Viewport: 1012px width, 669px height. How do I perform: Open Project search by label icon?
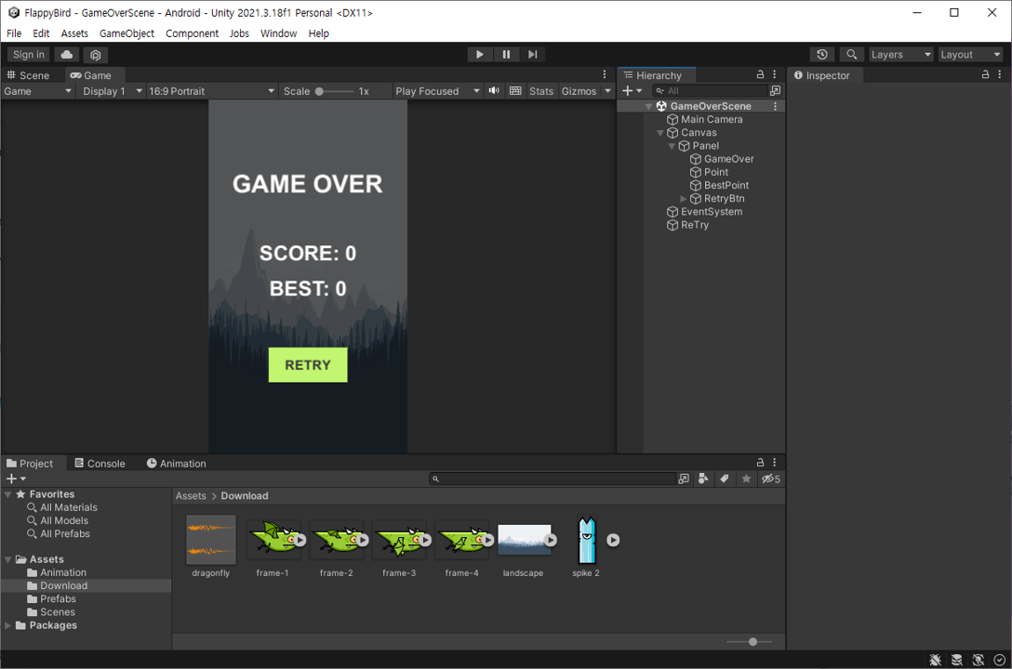pyautogui.click(x=725, y=479)
